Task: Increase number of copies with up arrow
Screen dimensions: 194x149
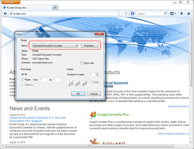Action: (x=97, y=73)
